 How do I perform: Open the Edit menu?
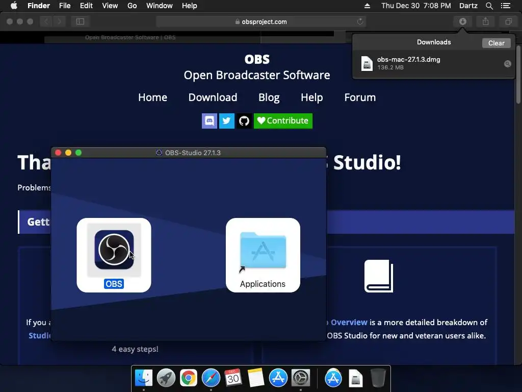(x=86, y=6)
